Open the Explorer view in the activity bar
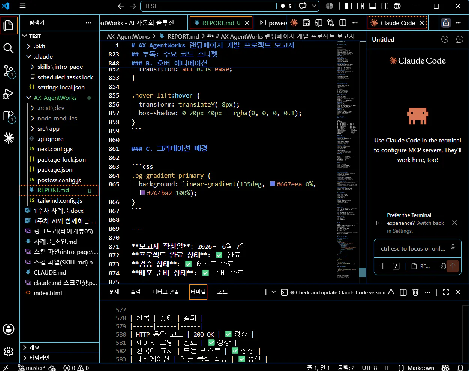Image resolution: width=469 pixels, height=371 pixels. (x=9, y=26)
